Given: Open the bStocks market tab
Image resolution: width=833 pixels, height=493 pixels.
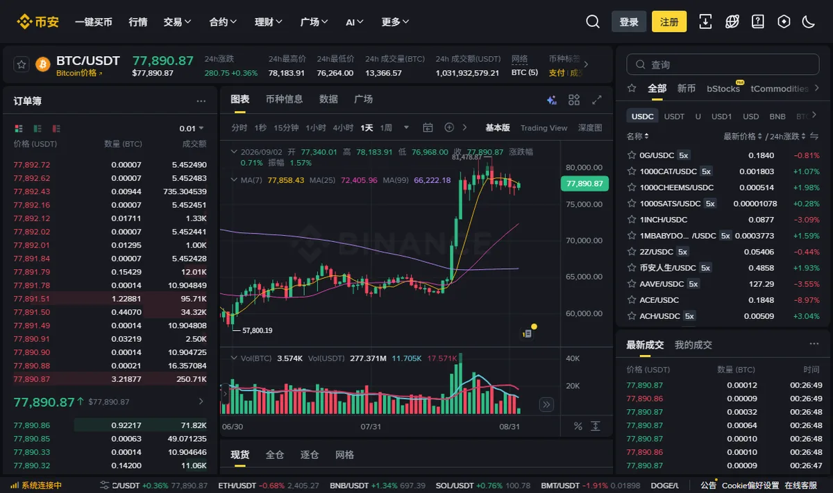Looking at the screenshot, I should pyautogui.click(x=723, y=89).
